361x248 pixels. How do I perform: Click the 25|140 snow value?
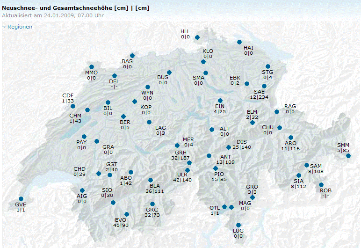pyautogui.click(x=242, y=147)
